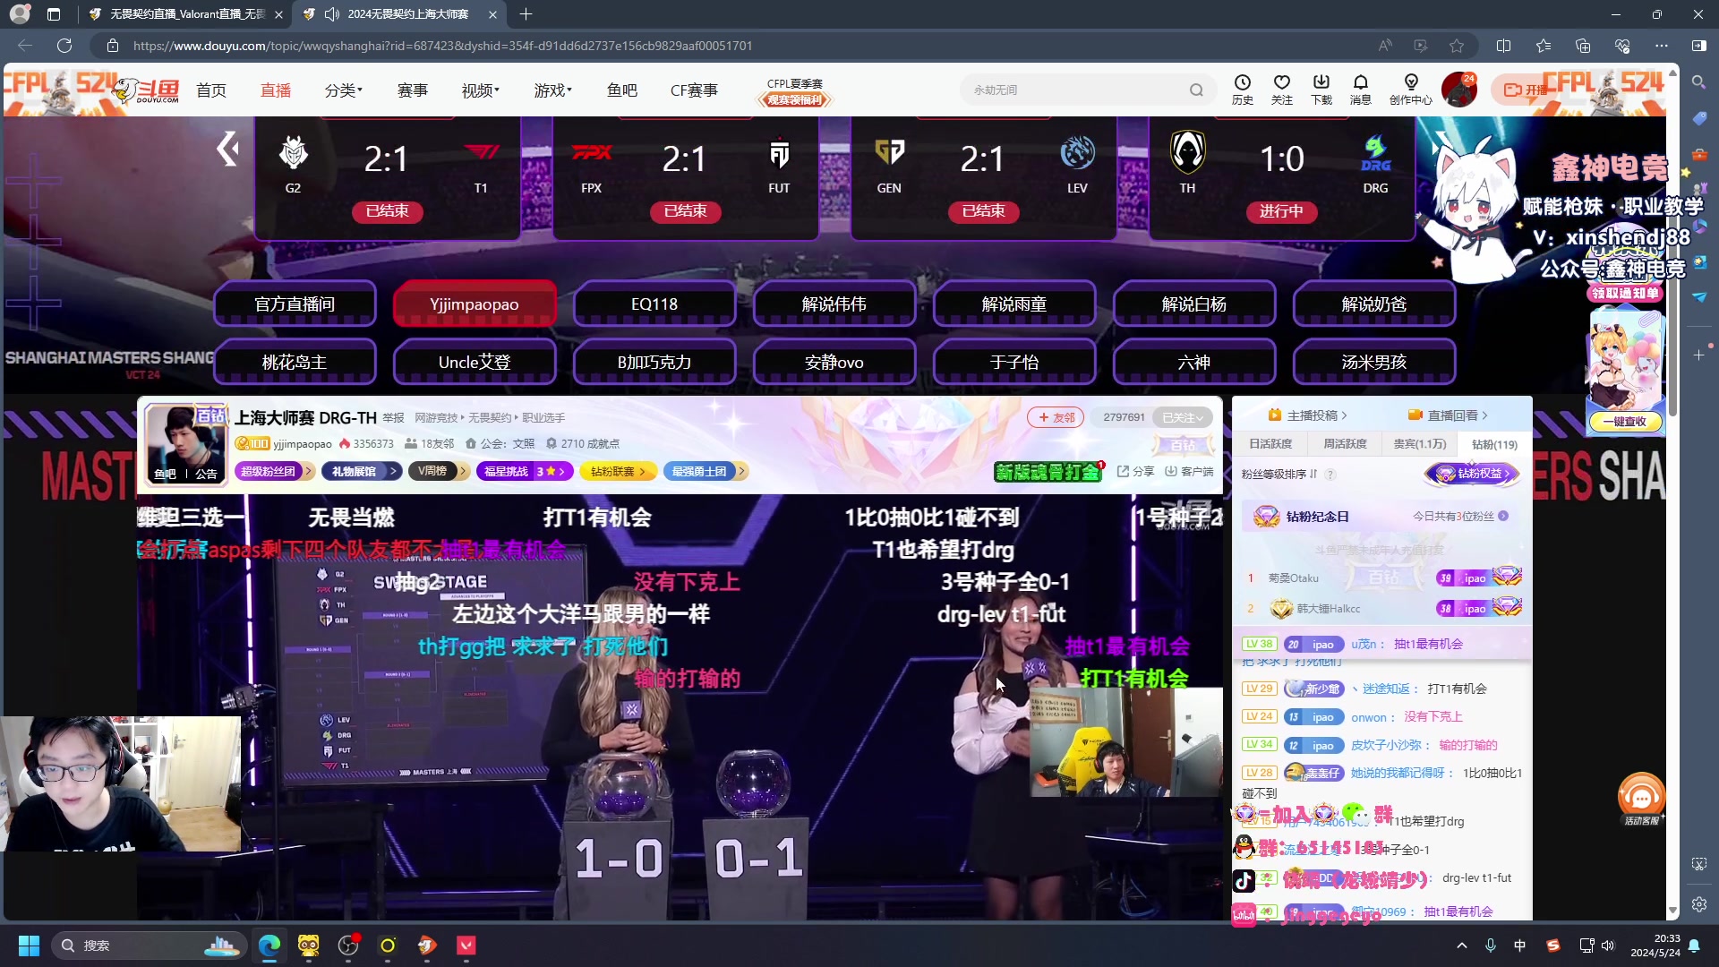Open the 关注 follow heart icon
This screenshot has height=967, width=1719.
click(x=1281, y=90)
